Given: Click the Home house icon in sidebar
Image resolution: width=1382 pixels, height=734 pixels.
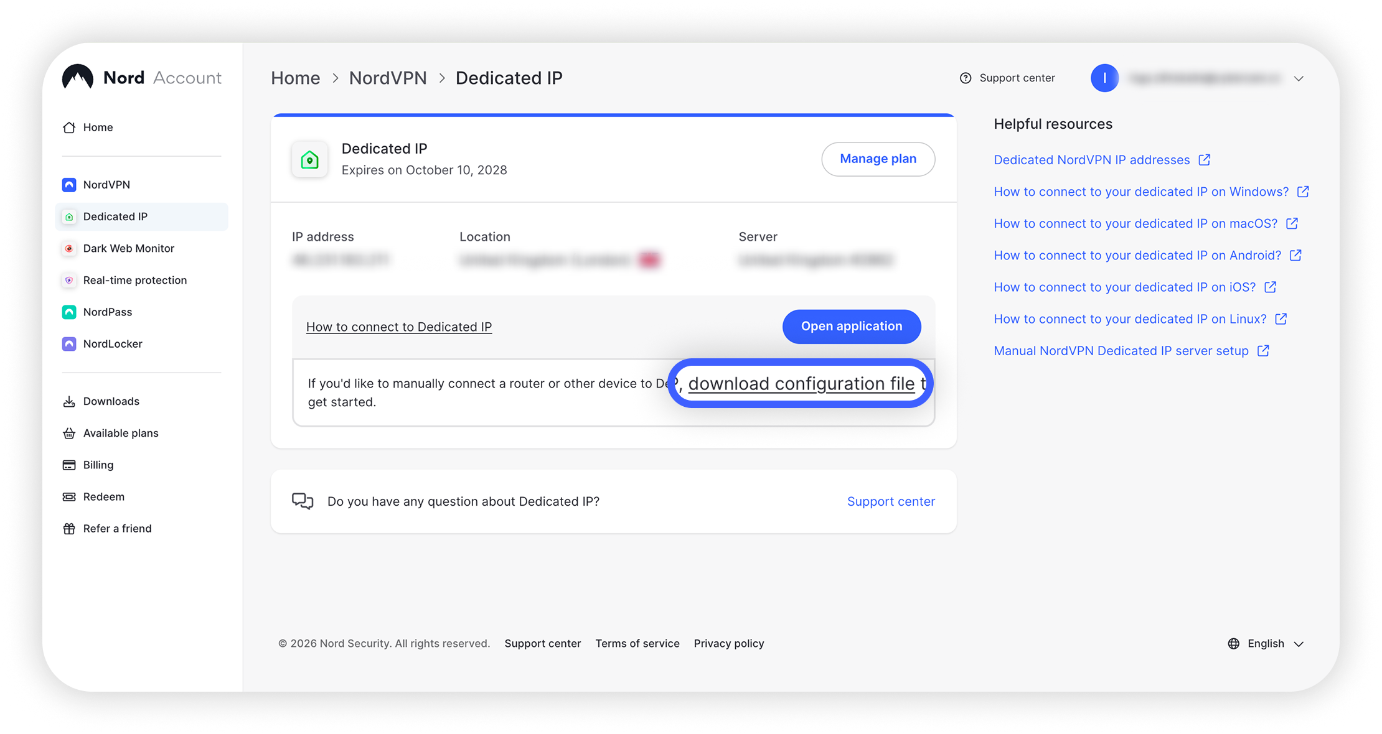Looking at the screenshot, I should (x=69, y=127).
